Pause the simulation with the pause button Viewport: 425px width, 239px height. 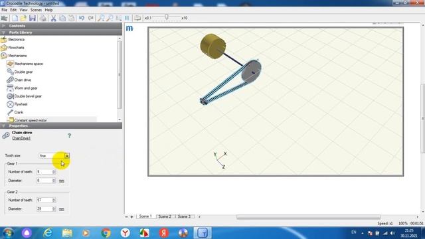pos(127,18)
